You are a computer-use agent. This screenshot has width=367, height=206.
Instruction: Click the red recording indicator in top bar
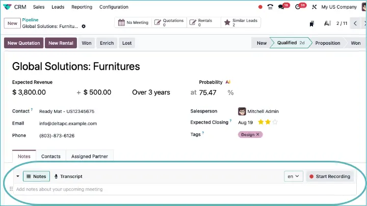(260, 7)
